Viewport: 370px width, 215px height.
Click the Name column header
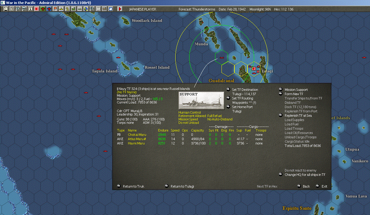tap(132, 130)
